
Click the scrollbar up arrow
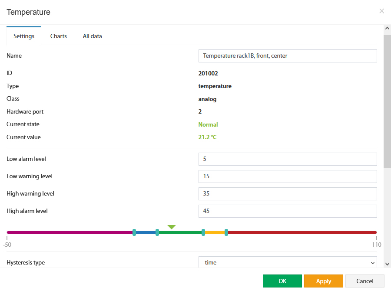coord(387,28)
